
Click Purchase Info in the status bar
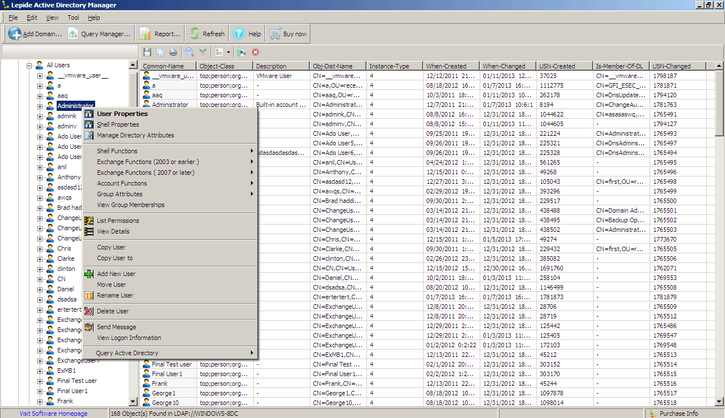(679, 413)
